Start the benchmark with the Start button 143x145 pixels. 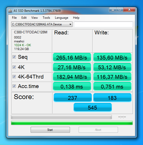50,130
